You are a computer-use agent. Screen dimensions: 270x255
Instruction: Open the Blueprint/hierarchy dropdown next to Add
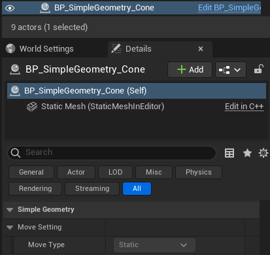[x=231, y=70]
